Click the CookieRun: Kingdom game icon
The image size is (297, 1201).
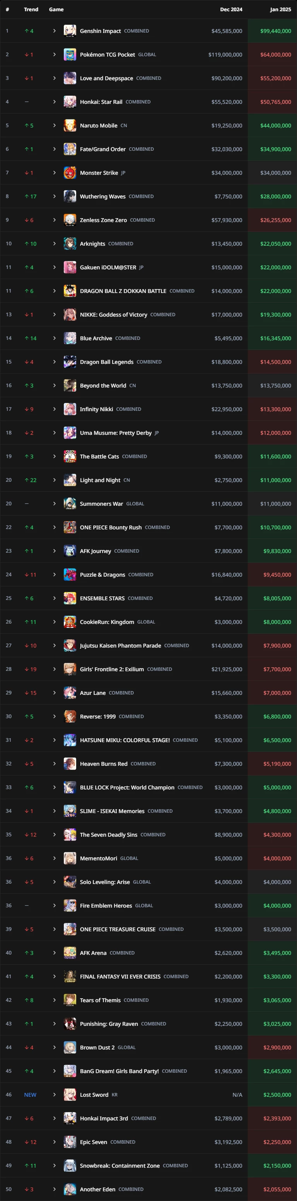[70, 622]
